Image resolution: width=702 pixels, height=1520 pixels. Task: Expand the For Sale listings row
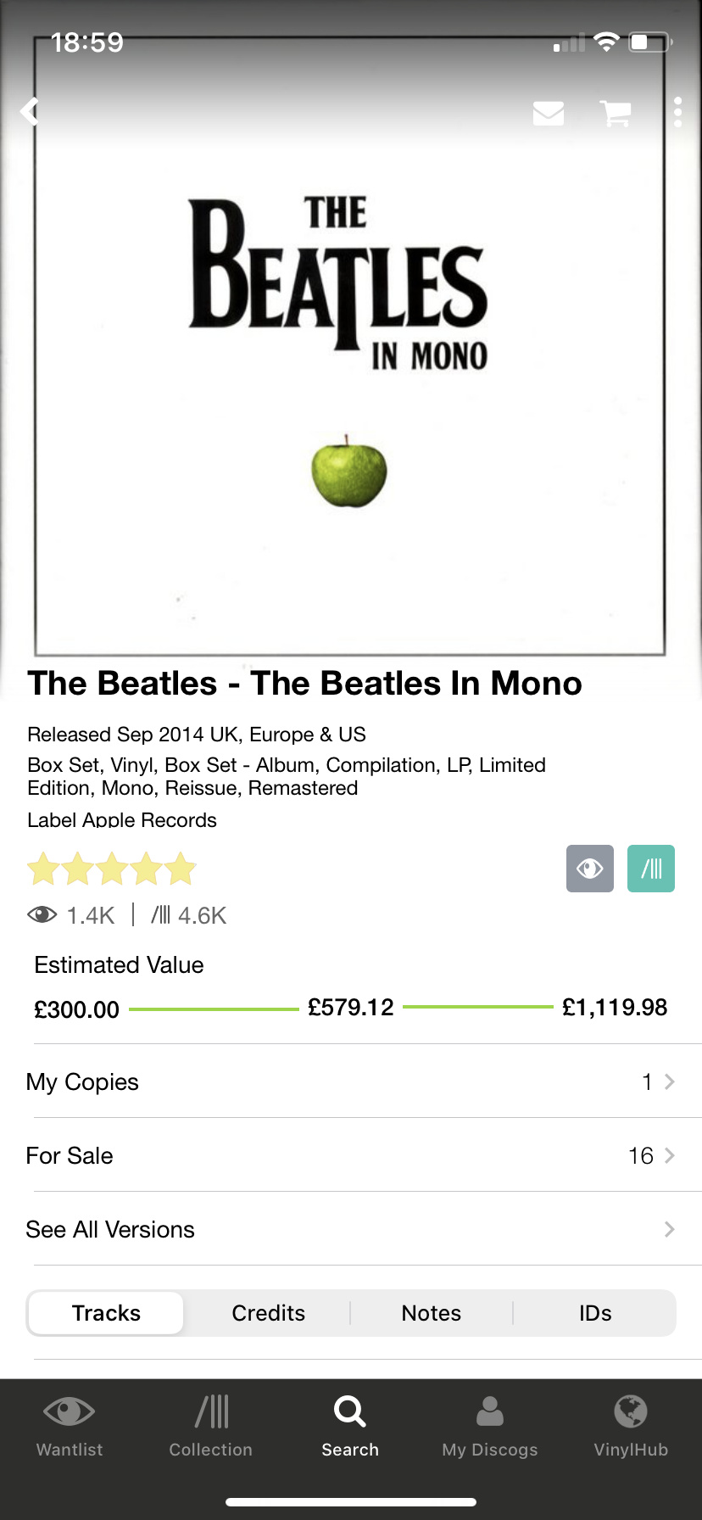tap(351, 1155)
